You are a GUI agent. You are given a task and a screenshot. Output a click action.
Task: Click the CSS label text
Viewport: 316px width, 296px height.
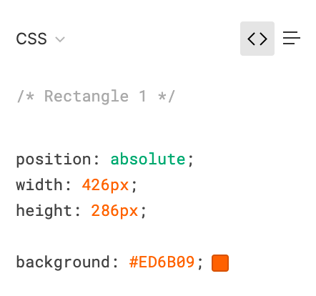(x=31, y=39)
